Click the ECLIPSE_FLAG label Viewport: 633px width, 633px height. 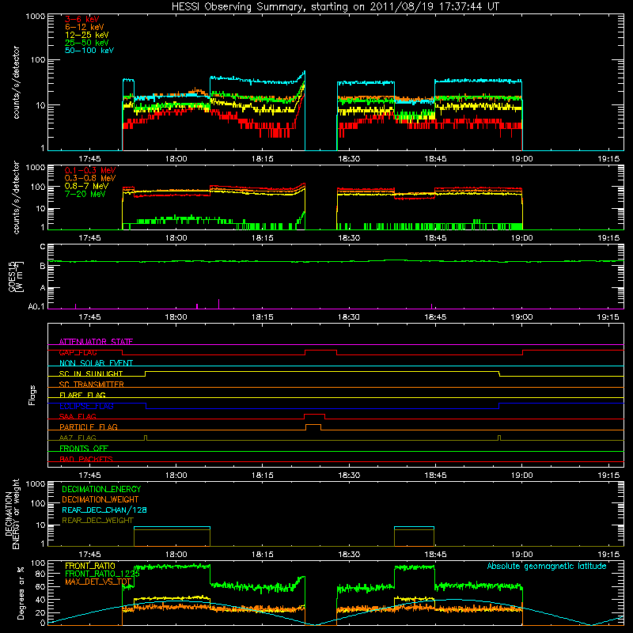point(86,406)
